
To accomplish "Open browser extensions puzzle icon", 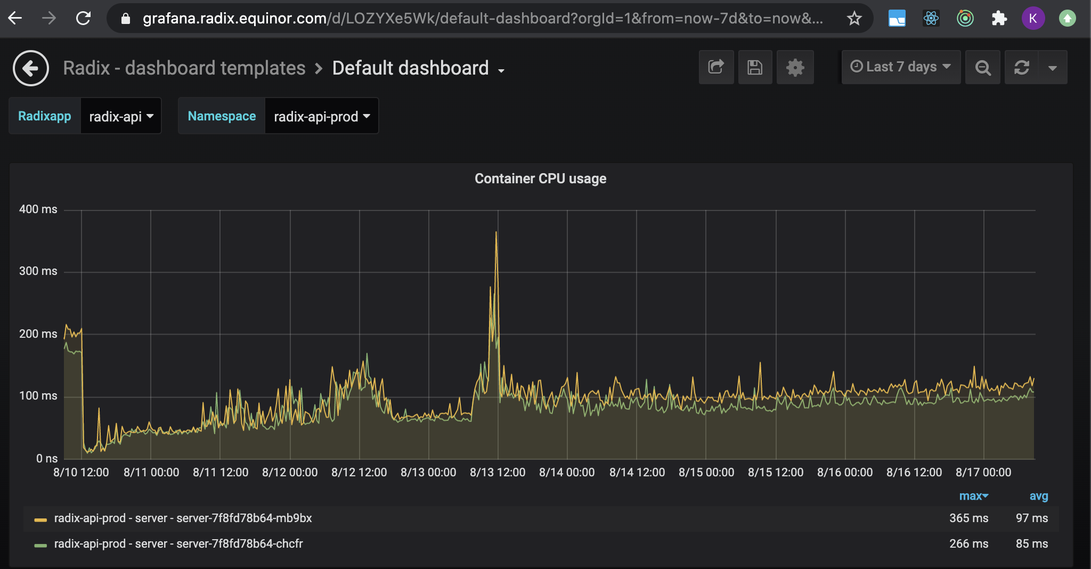I will click(999, 18).
